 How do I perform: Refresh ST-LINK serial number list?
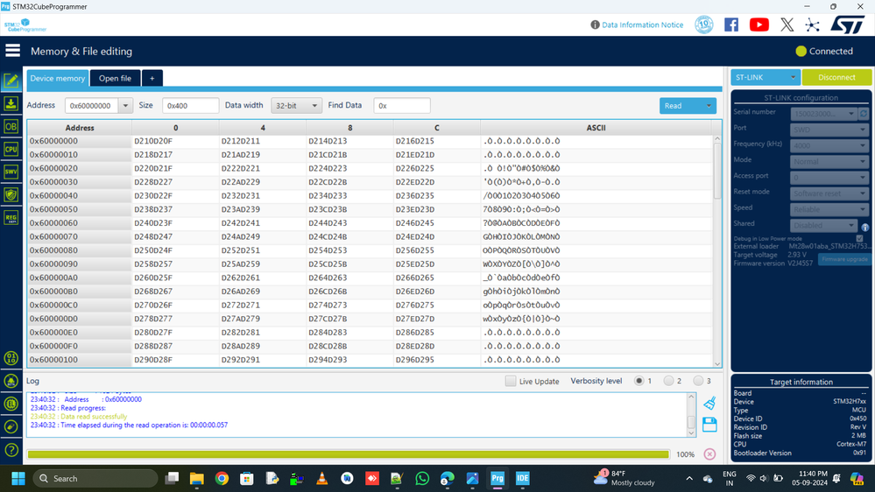864,113
